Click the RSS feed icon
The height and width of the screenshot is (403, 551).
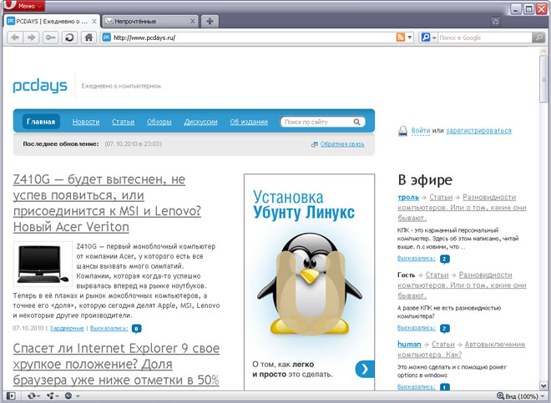[x=400, y=38]
